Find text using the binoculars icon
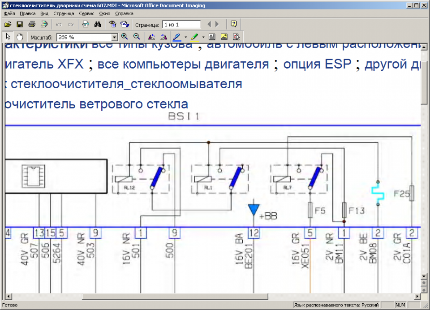430x310 pixels. 97,24
